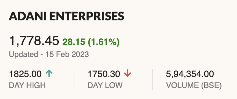Select the current price 1,778.45
237x99 pixels.
tap(34, 41)
